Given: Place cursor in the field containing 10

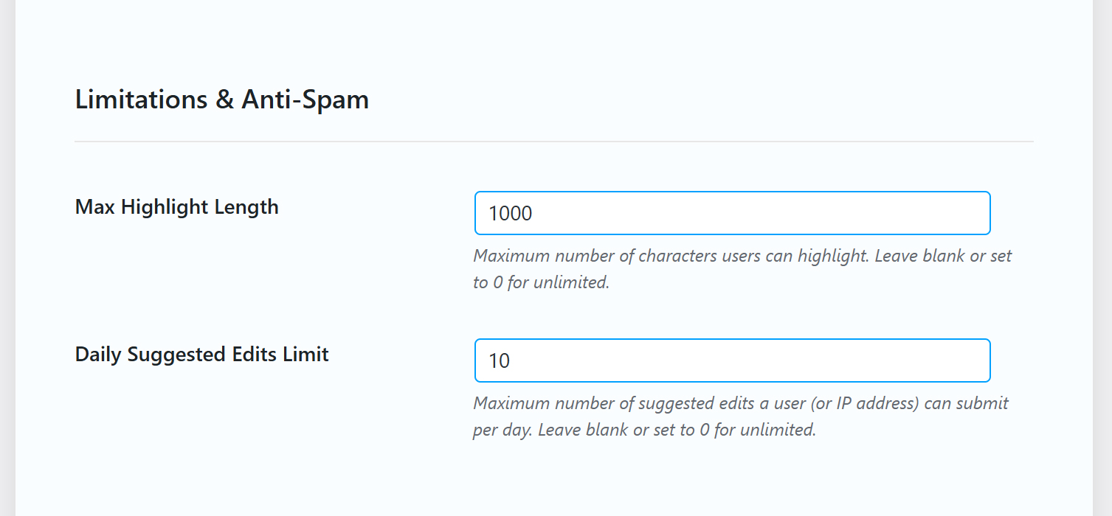Looking at the screenshot, I should 732,361.
